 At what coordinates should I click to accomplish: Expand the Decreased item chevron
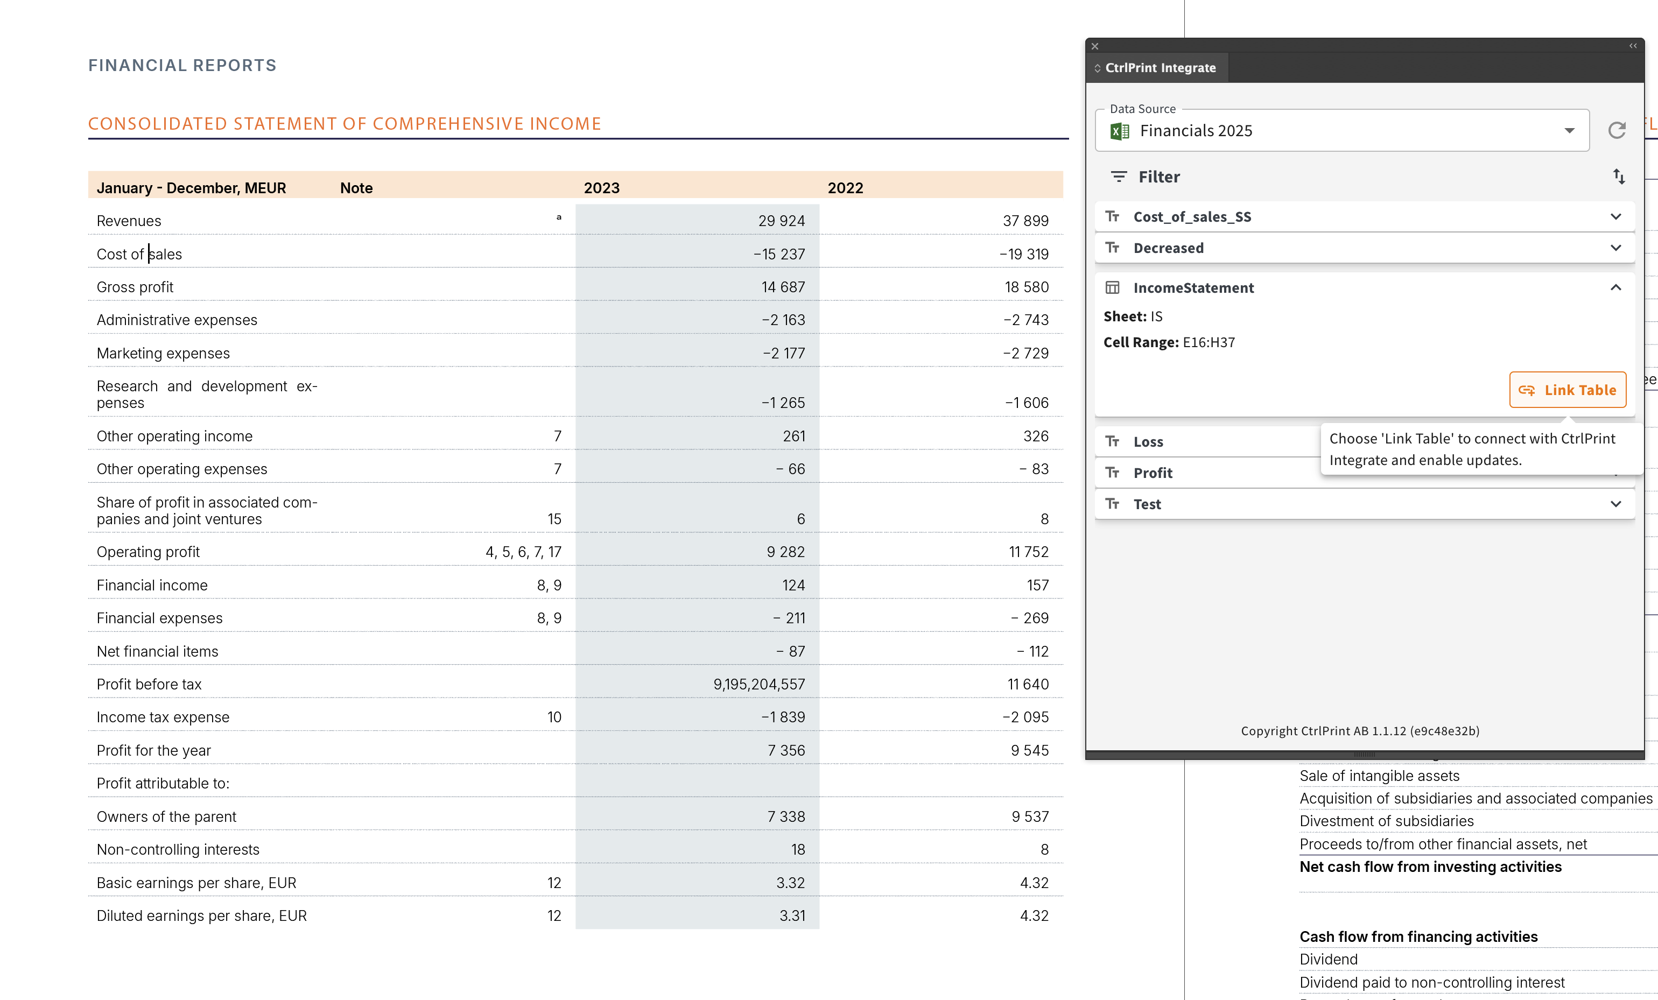pyautogui.click(x=1615, y=248)
